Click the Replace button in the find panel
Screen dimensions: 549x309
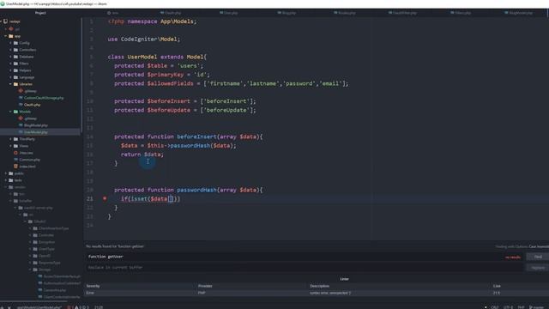pos(538,268)
